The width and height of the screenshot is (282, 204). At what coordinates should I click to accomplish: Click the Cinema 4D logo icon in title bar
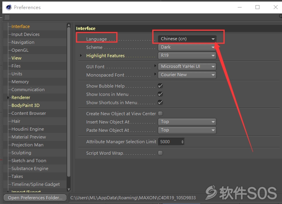pos(8,7)
